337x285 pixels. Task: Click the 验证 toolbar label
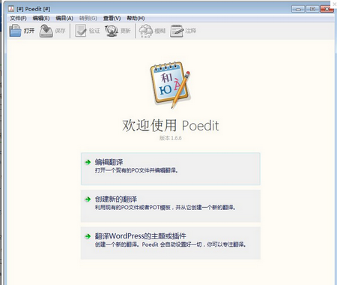tap(94, 31)
